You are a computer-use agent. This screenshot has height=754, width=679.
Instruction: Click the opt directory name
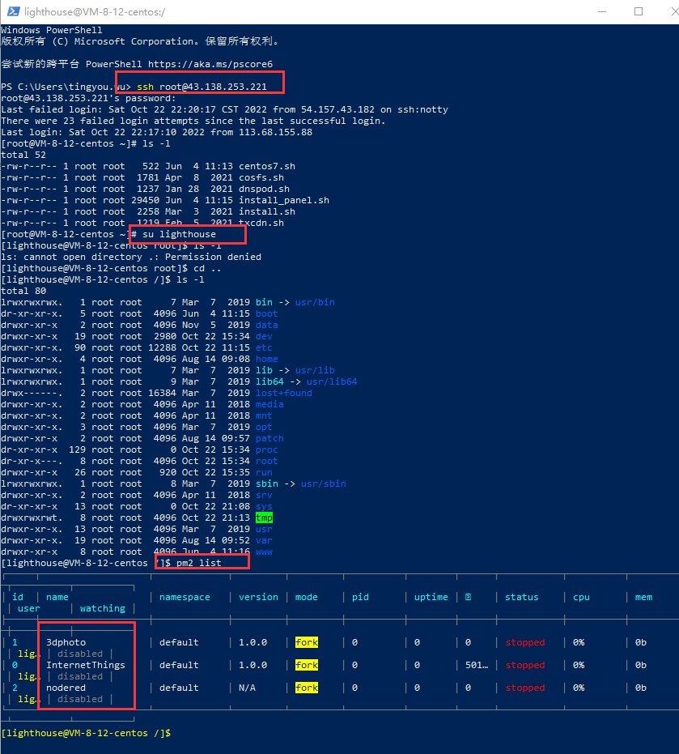tap(264, 427)
